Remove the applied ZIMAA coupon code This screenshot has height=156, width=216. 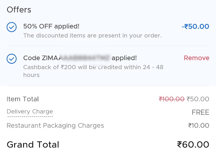tap(196, 58)
